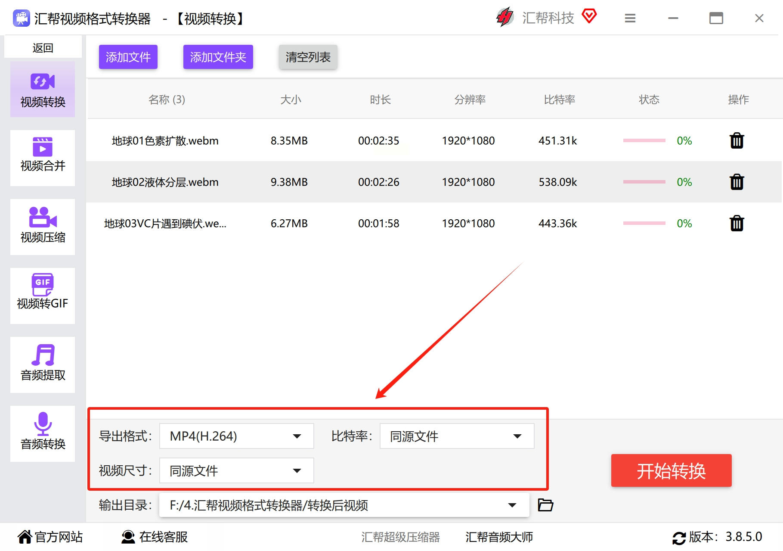Expand the 视频尺寸 dropdown
This screenshot has width=783, height=551.
[x=236, y=470]
